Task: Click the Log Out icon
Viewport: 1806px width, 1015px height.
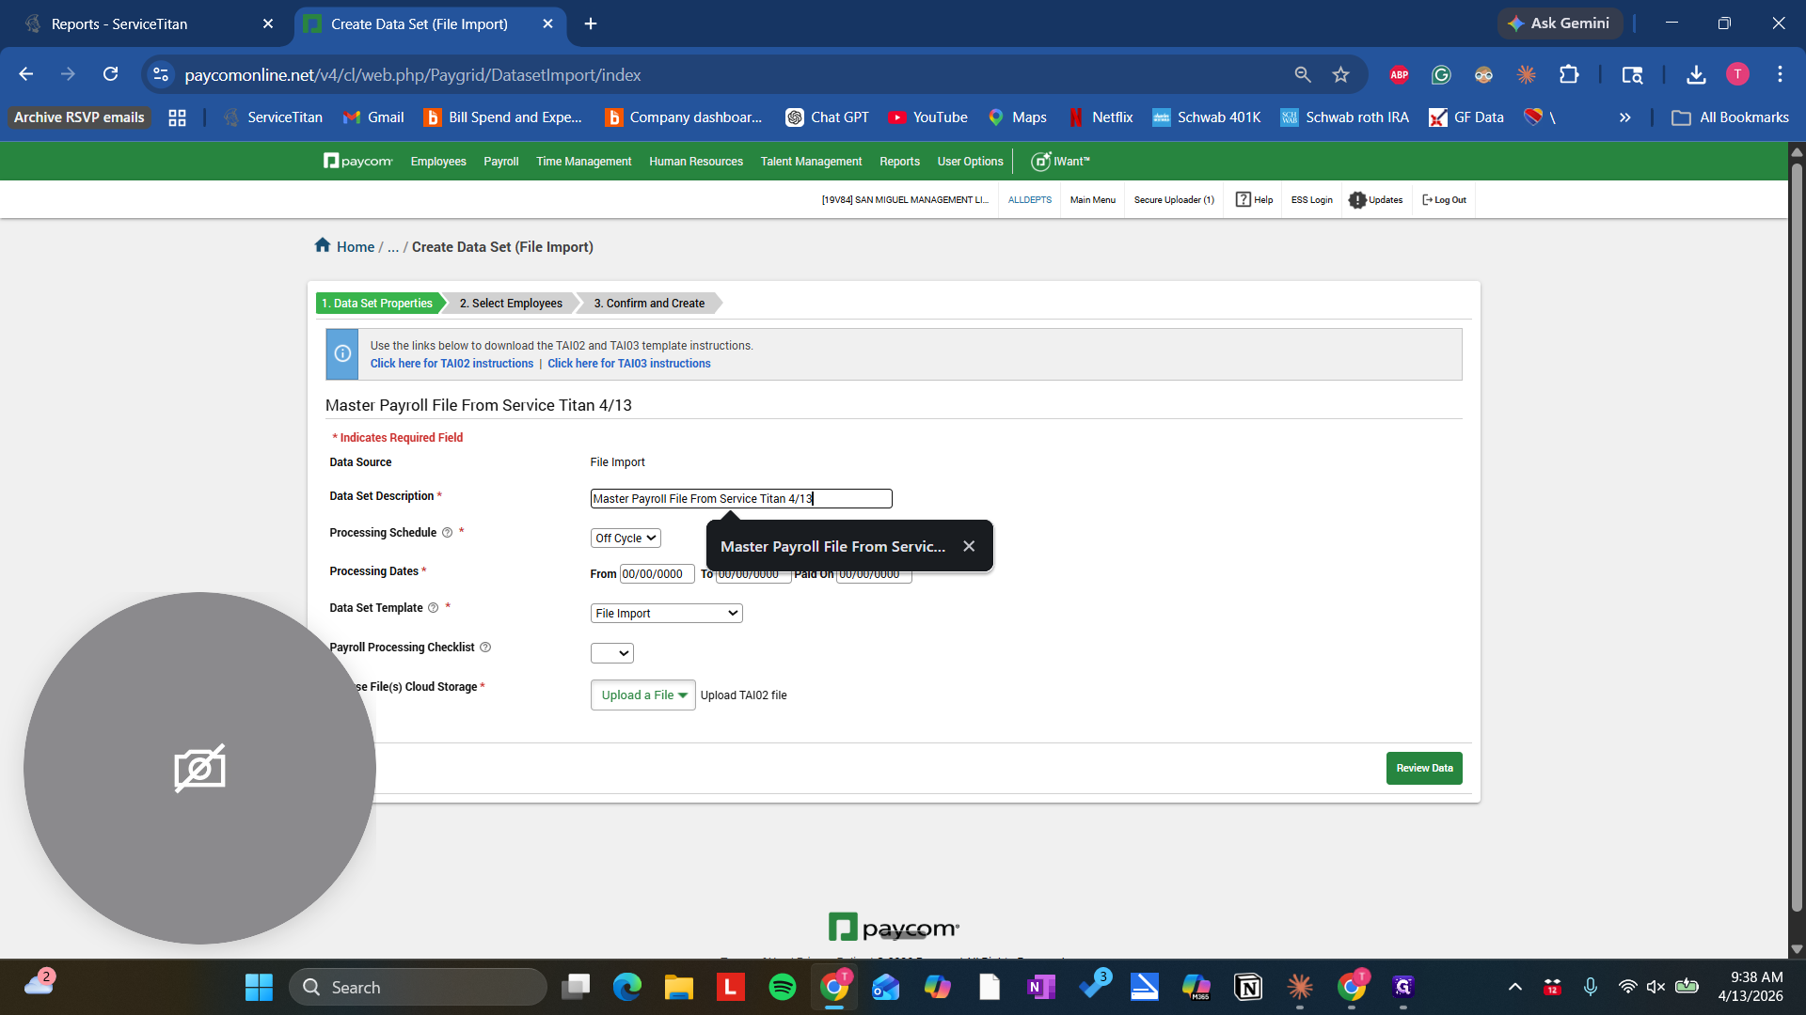Action: [1427, 199]
